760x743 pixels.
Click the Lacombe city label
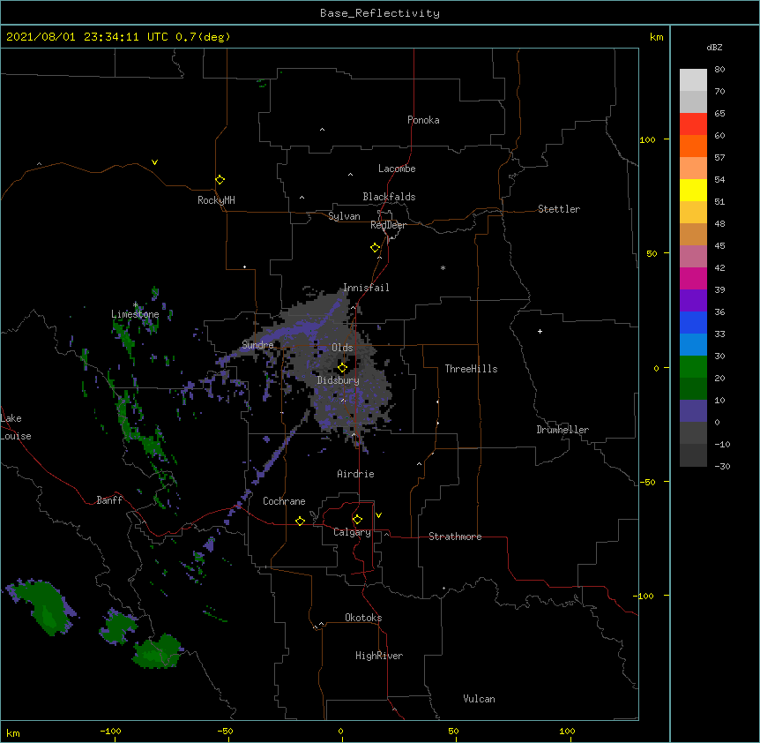(x=397, y=169)
